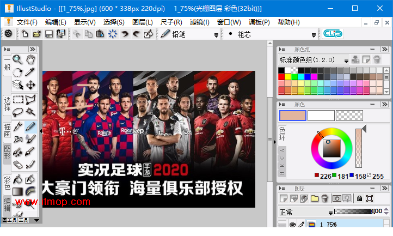Toggle the reference frame icon in Layers panel

pos(370,198)
